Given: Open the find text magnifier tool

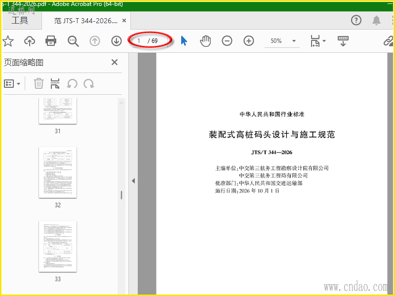Looking at the screenshot, I should coord(73,41).
